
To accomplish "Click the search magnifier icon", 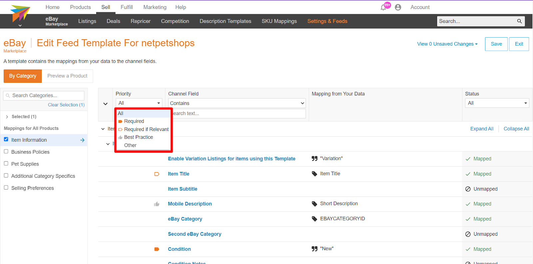I will coord(519,21).
